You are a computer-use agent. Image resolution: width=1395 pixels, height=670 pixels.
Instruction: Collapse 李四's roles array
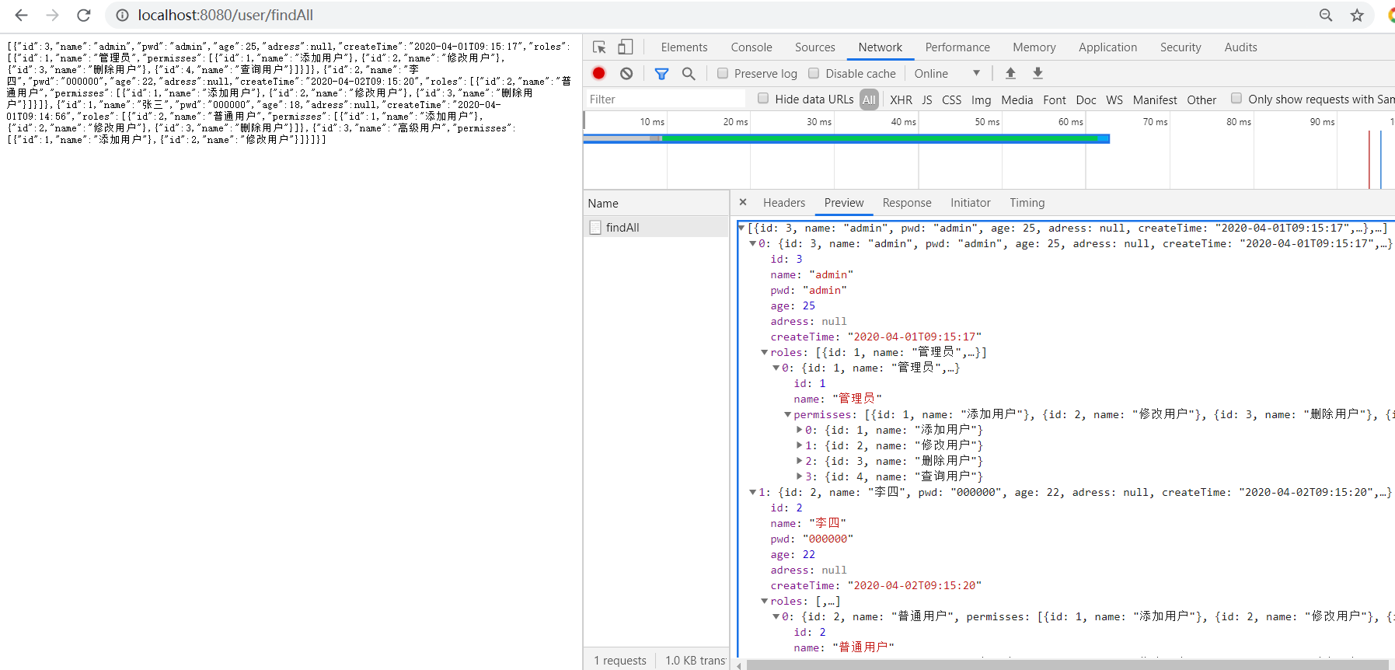[765, 601]
